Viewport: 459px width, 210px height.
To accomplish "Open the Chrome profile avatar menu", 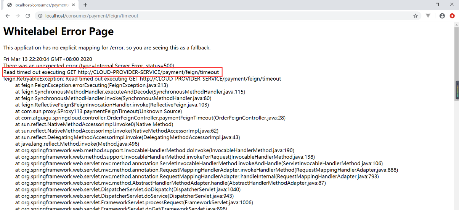I will pyautogui.click(x=442, y=16).
